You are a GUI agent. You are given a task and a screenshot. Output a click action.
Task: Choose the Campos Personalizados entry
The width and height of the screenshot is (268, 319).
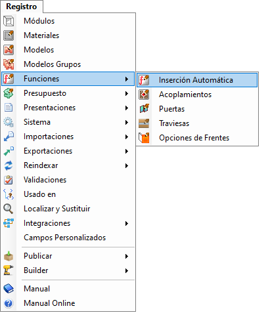(x=68, y=238)
